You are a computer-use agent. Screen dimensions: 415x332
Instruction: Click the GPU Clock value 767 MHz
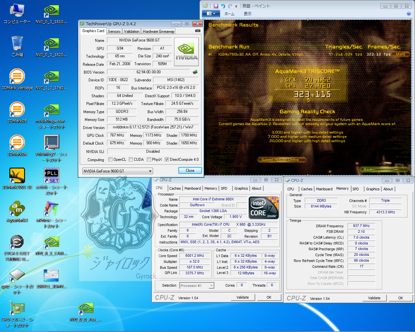(117, 135)
